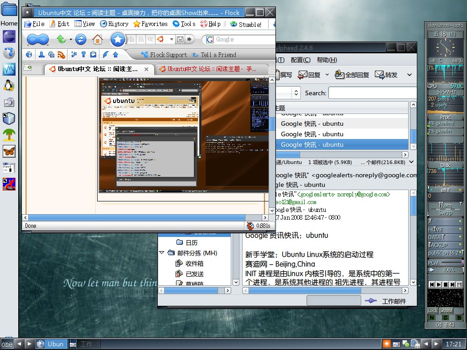Click the Lock button in GKrellM

pos(433,310)
